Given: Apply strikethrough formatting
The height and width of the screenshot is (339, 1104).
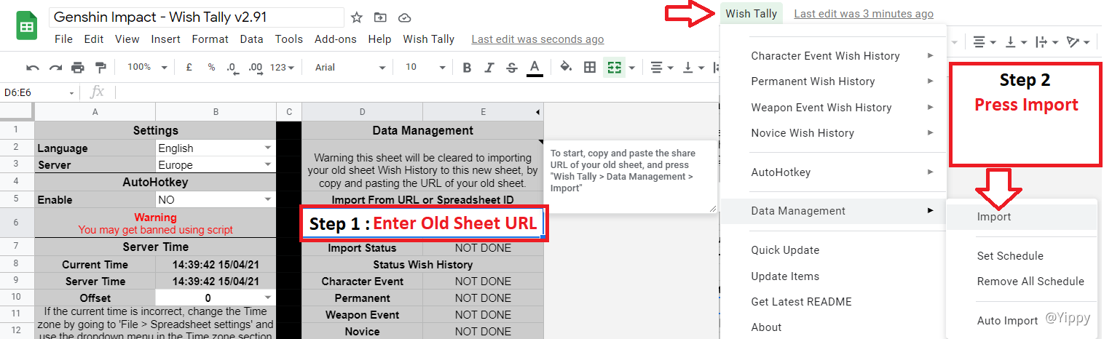Looking at the screenshot, I should coord(511,68).
